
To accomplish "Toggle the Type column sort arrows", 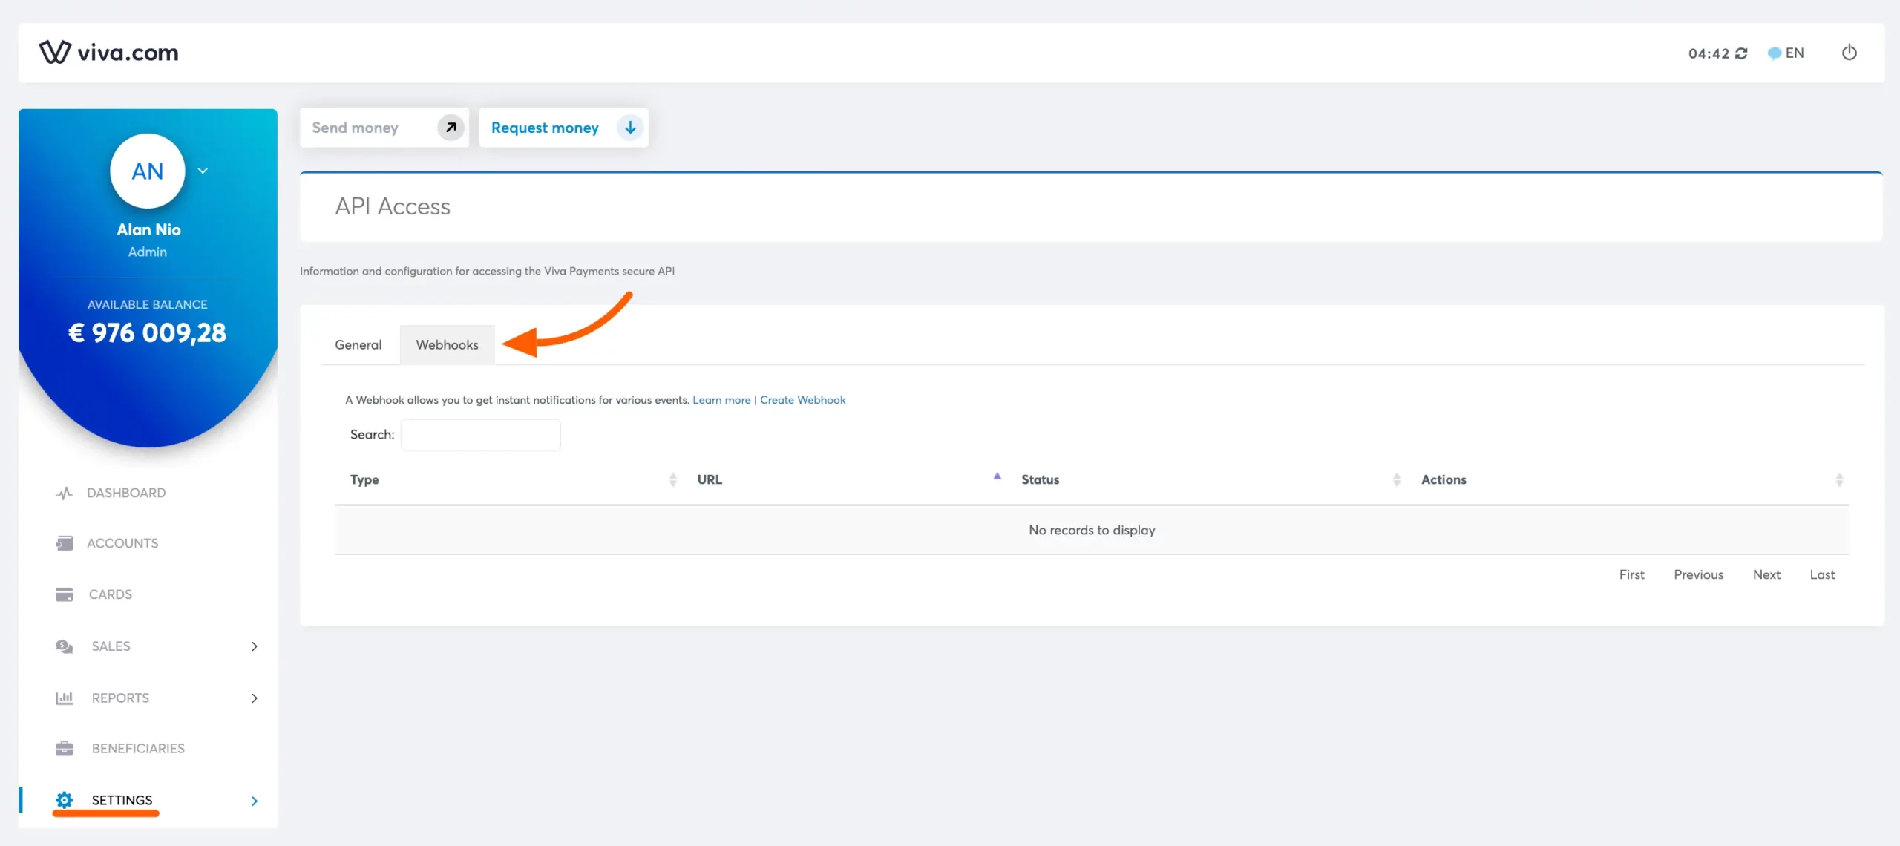I will [x=672, y=479].
